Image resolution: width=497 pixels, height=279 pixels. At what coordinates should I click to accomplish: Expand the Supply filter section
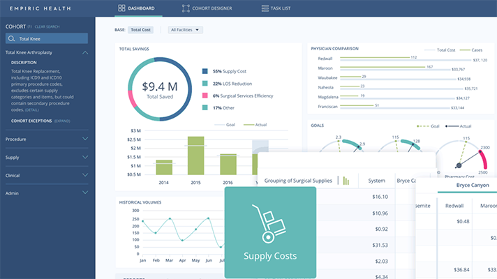[x=85, y=157]
